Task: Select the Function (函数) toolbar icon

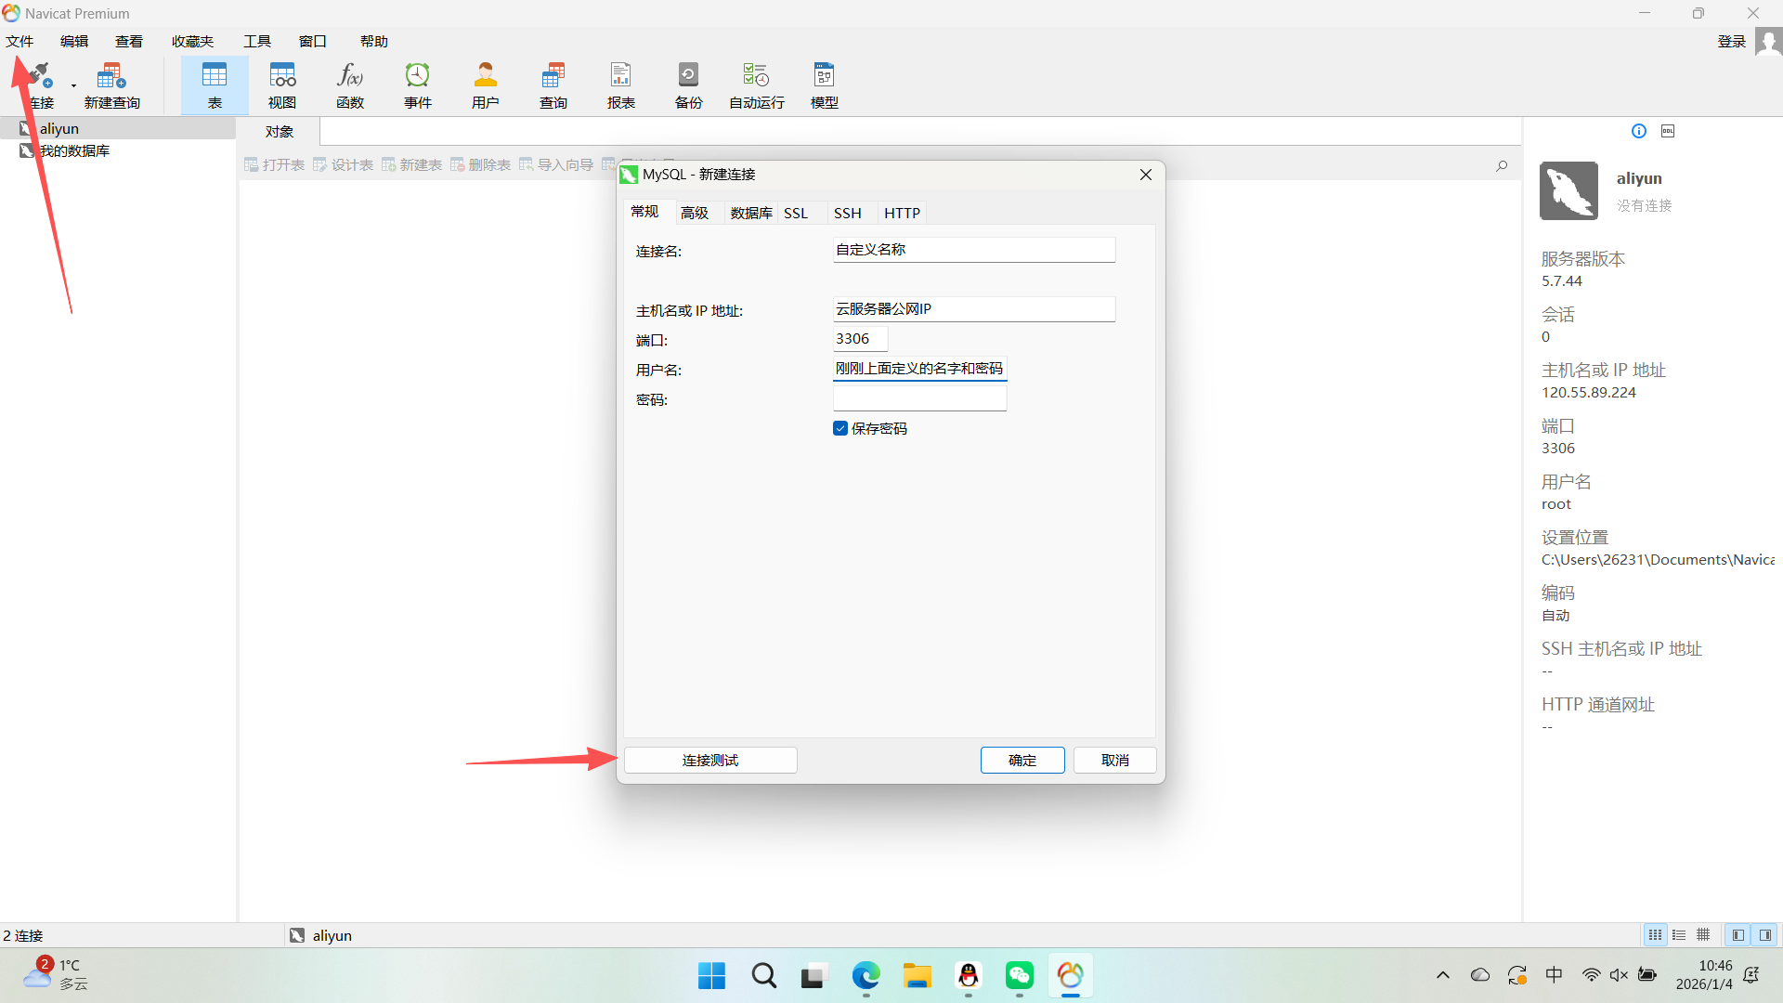Action: [350, 84]
